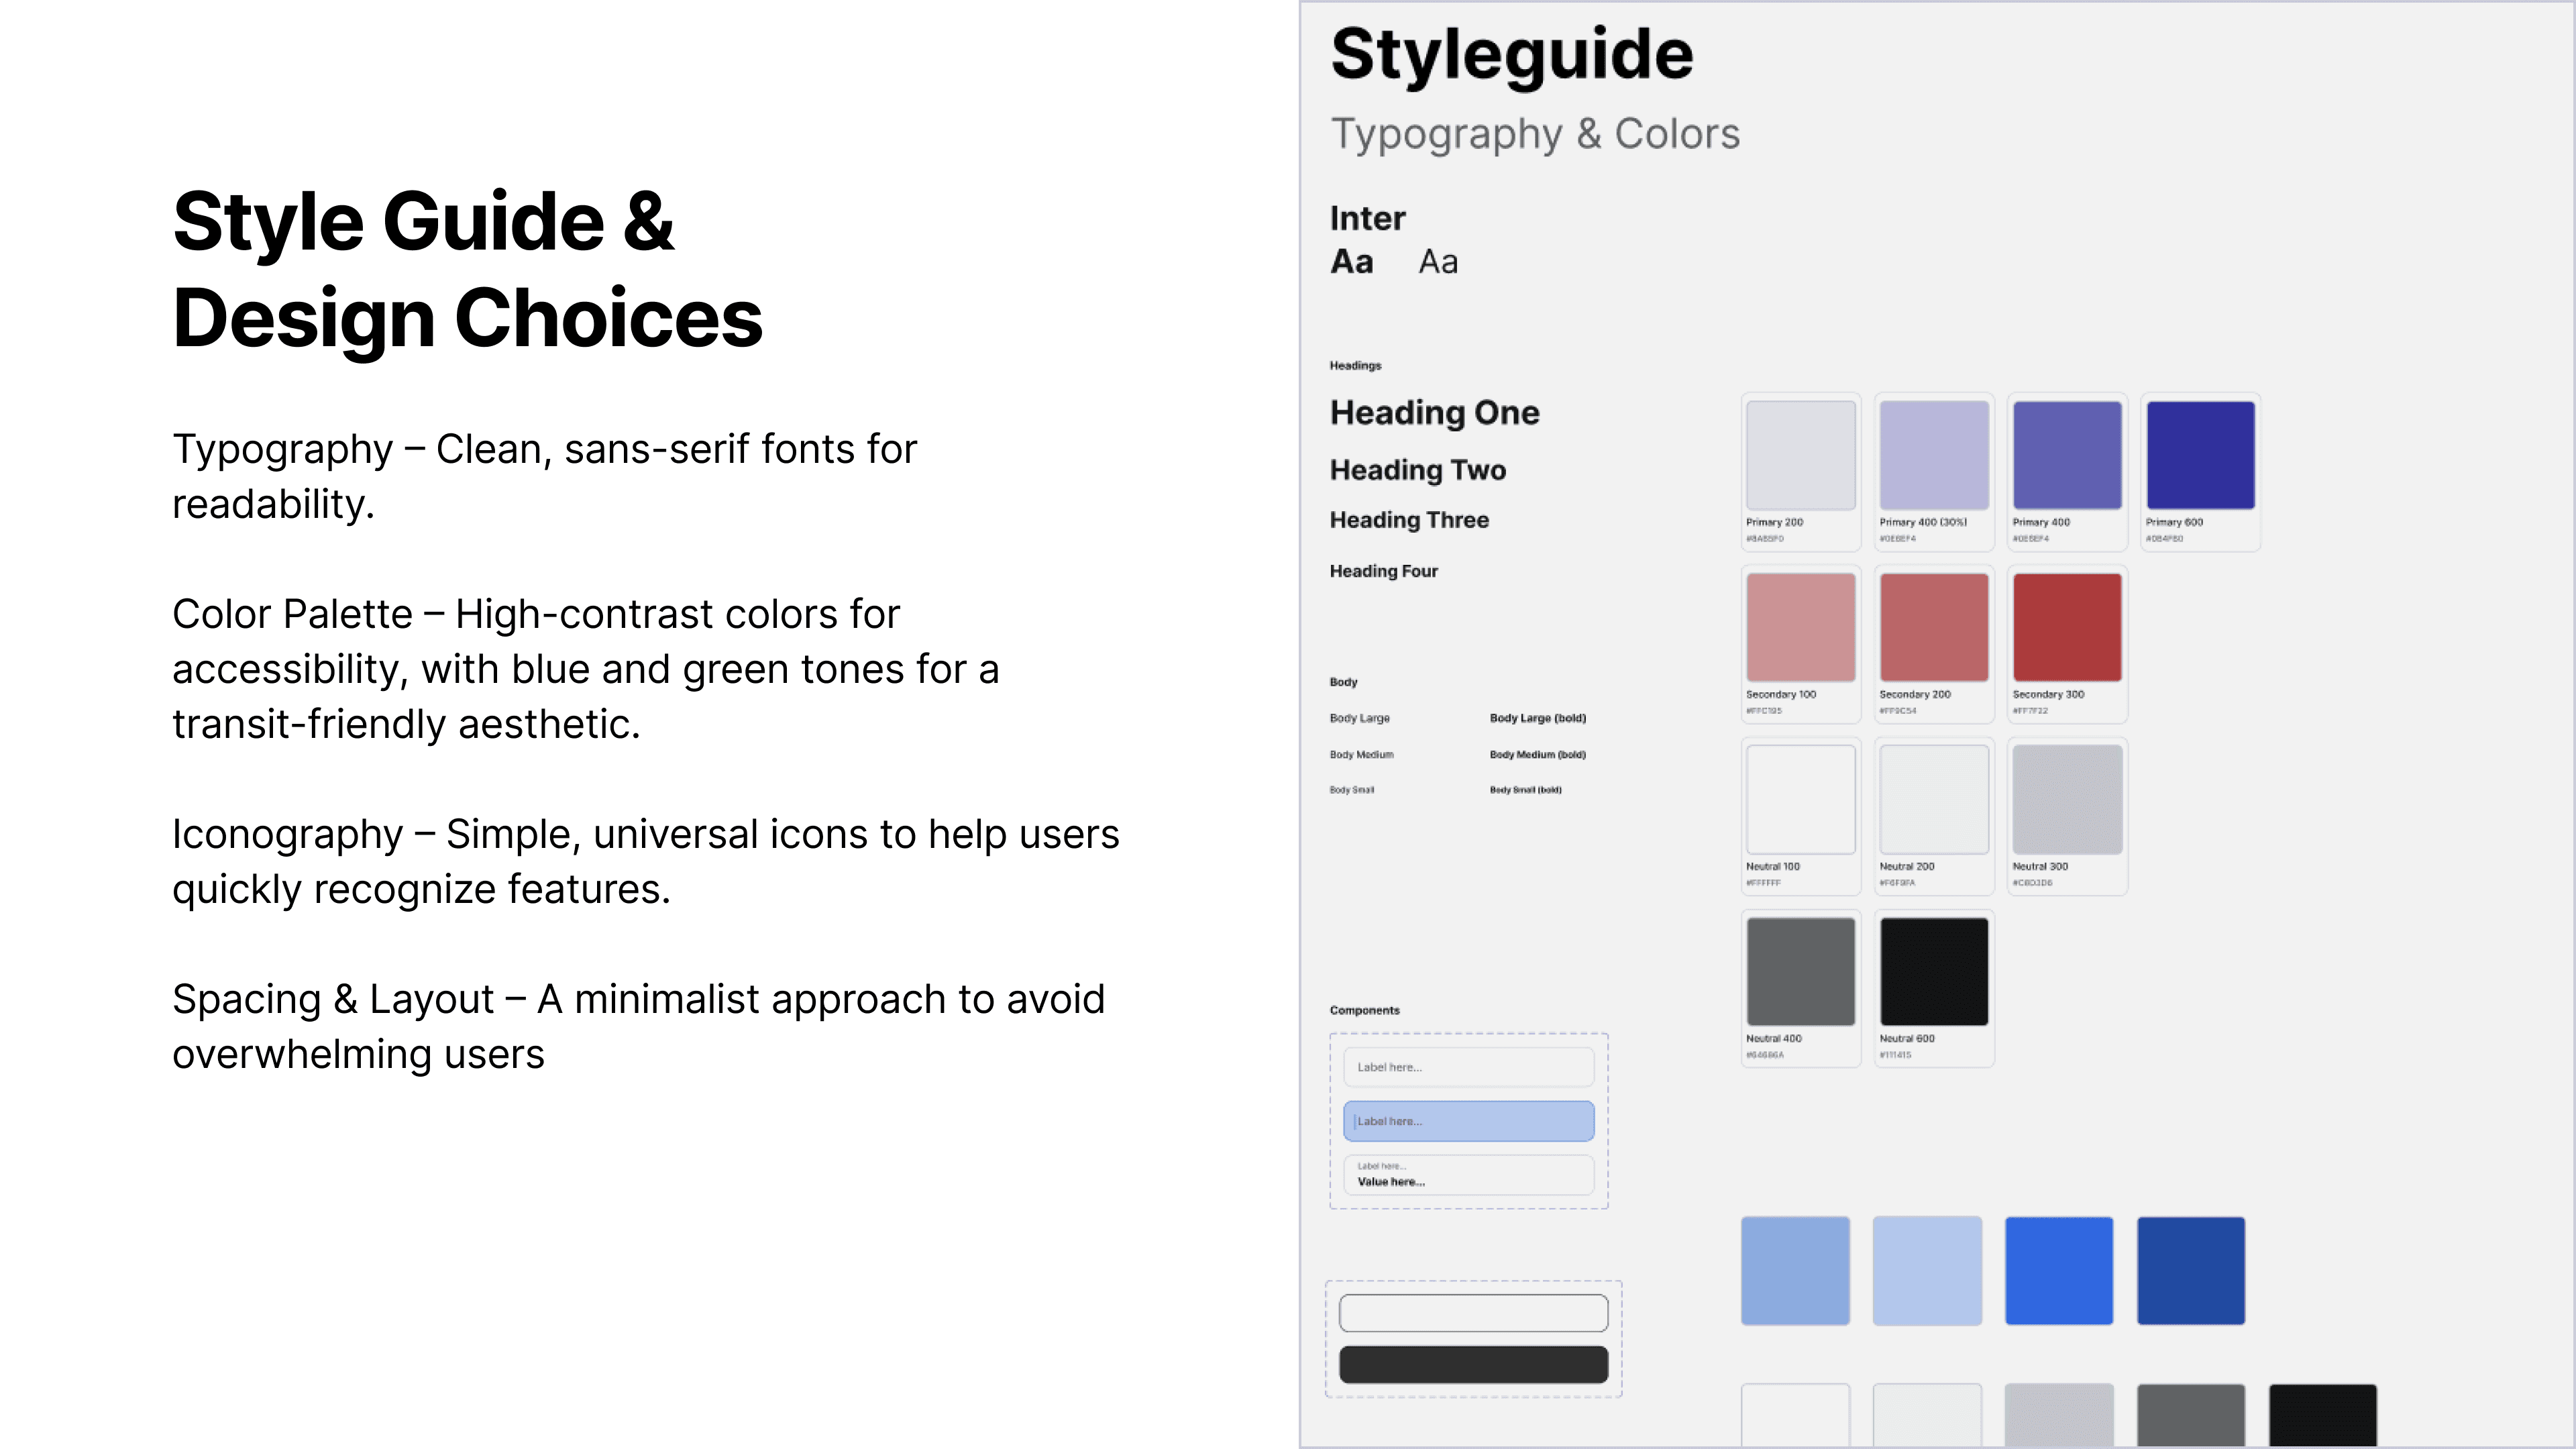Click the first medium-blue swatch in the unlabeled blue row
Image resolution: width=2576 pixels, height=1449 pixels.
[1795, 1271]
